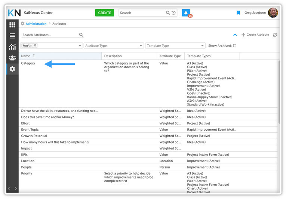The width and height of the screenshot is (286, 199).
Task: Click the right arrow at sidebar bottom
Action: click(16, 189)
